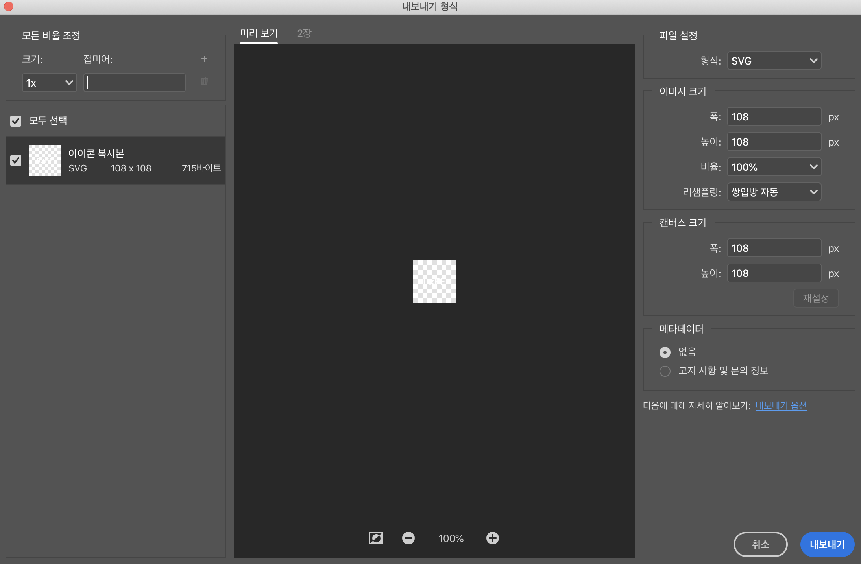861x564 pixels.
Task: Toggle the preview background color icon
Action: (376, 538)
